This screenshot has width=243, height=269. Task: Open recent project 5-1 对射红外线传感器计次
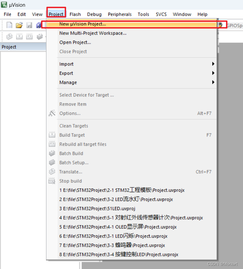131,218
